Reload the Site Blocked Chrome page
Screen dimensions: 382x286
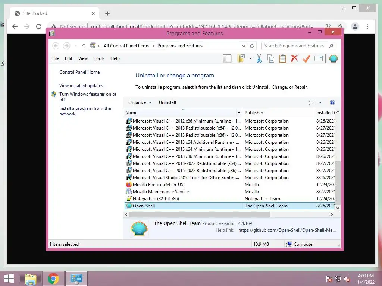coord(39,26)
